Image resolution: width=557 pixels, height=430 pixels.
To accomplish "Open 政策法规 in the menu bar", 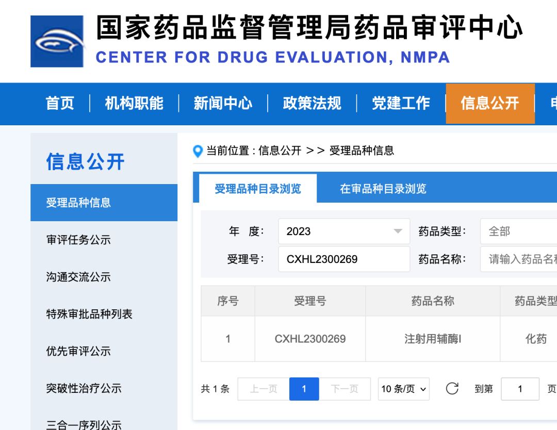I will [312, 103].
